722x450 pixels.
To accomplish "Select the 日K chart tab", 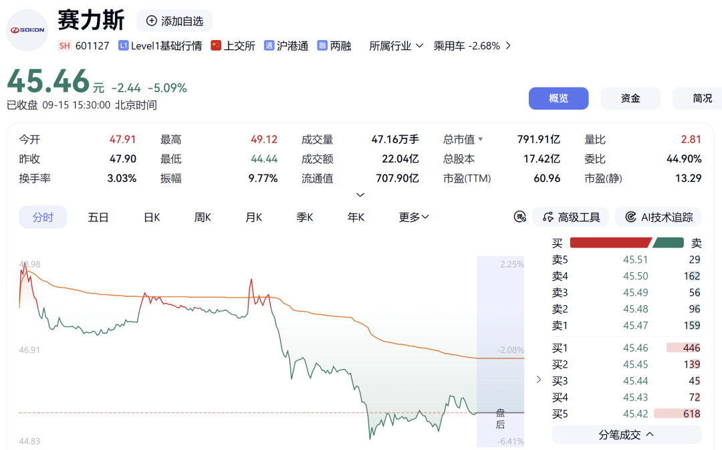I will (x=152, y=217).
